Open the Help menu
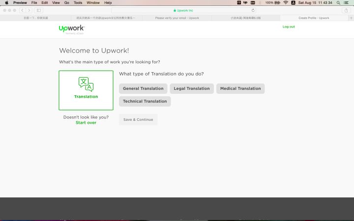Image resolution: width=354 pixels, height=221 pixels. pyautogui.click(x=108, y=3)
